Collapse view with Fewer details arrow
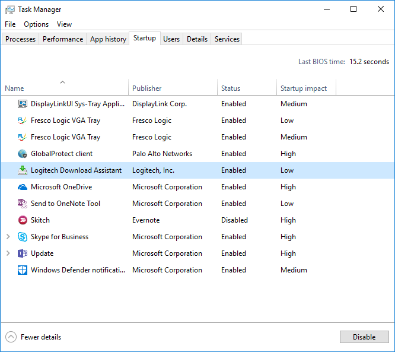395x352 pixels. pyautogui.click(x=11, y=337)
